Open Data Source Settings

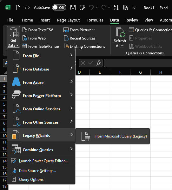pyautogui.click(x=41, y=171)
